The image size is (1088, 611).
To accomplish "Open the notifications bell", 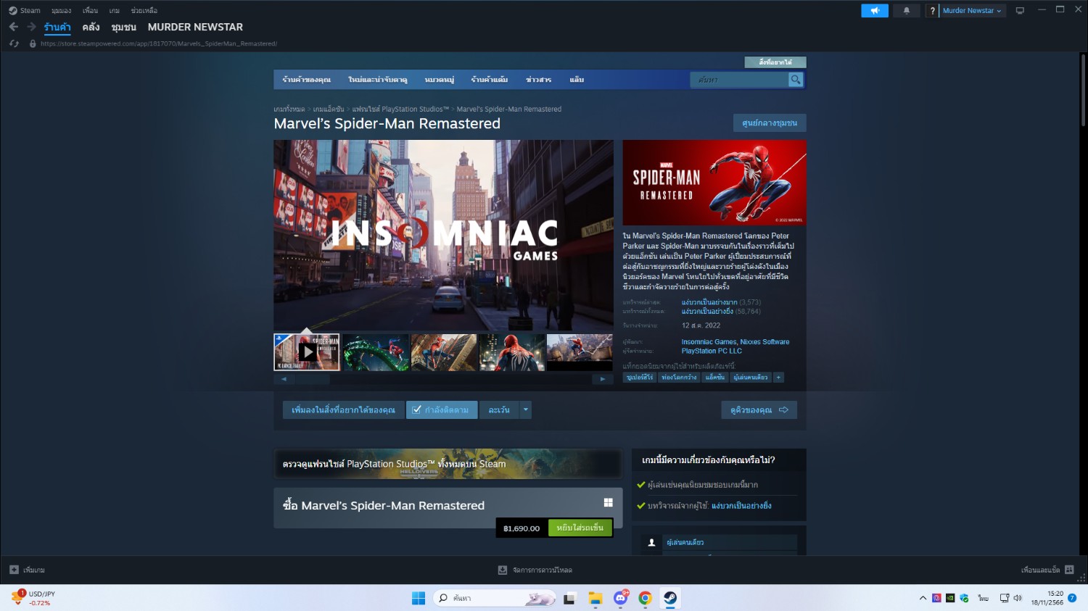I will [x=907, y=11].
